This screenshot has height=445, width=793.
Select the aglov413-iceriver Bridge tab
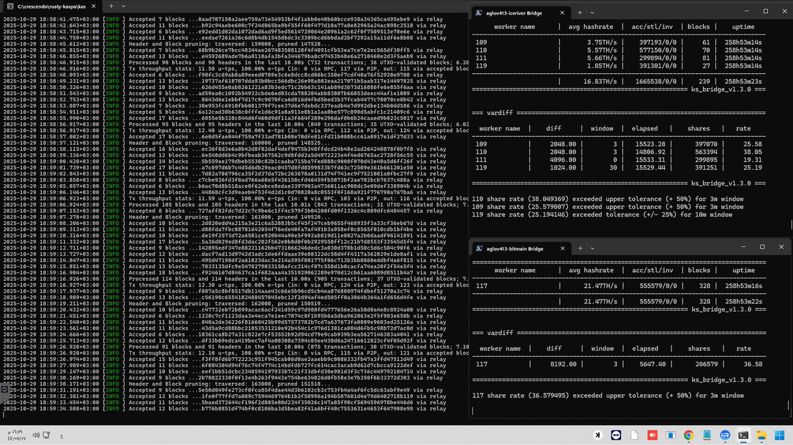pyautogui.click(x=515, y=13)
